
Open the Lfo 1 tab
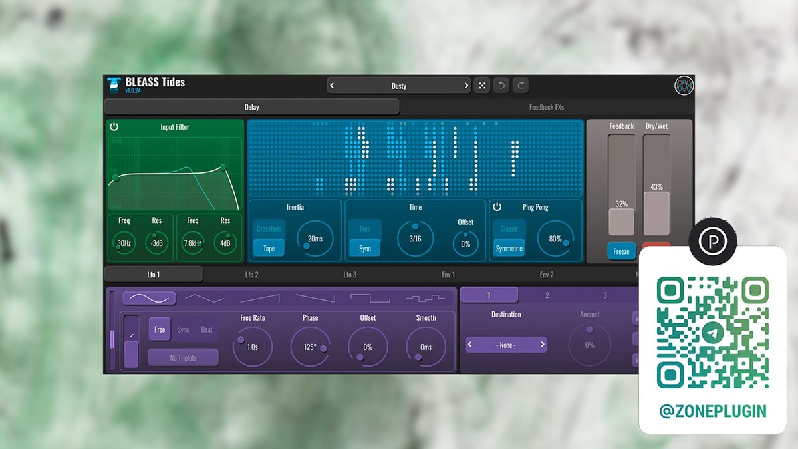coord(154,274)
